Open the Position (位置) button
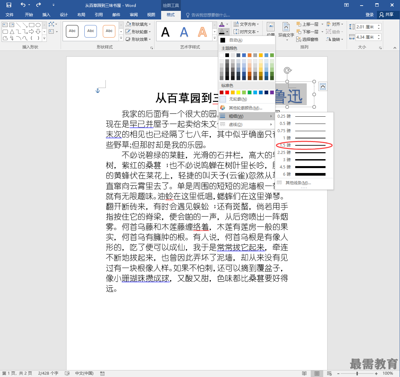 click(x=271, y=30)
